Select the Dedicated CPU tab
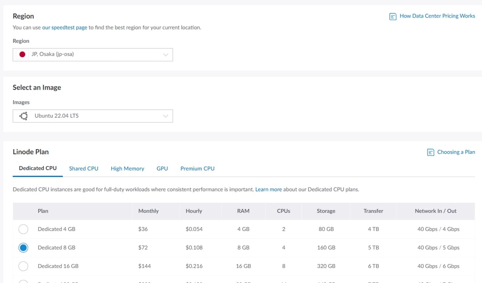The width and height of the screenshot is (482, 283). coord(38,168)
